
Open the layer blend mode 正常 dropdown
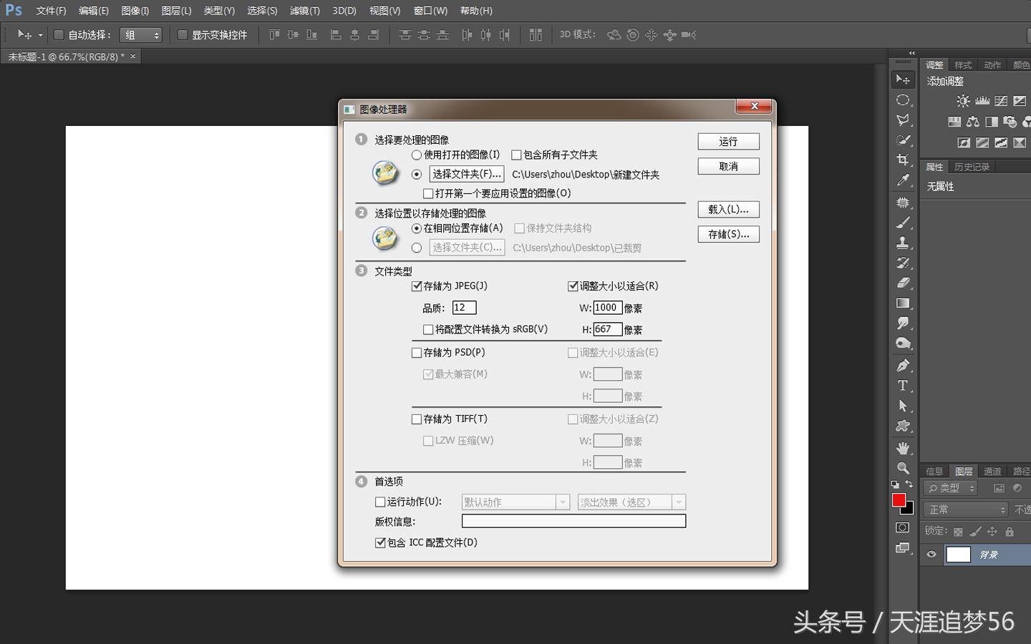966,509
